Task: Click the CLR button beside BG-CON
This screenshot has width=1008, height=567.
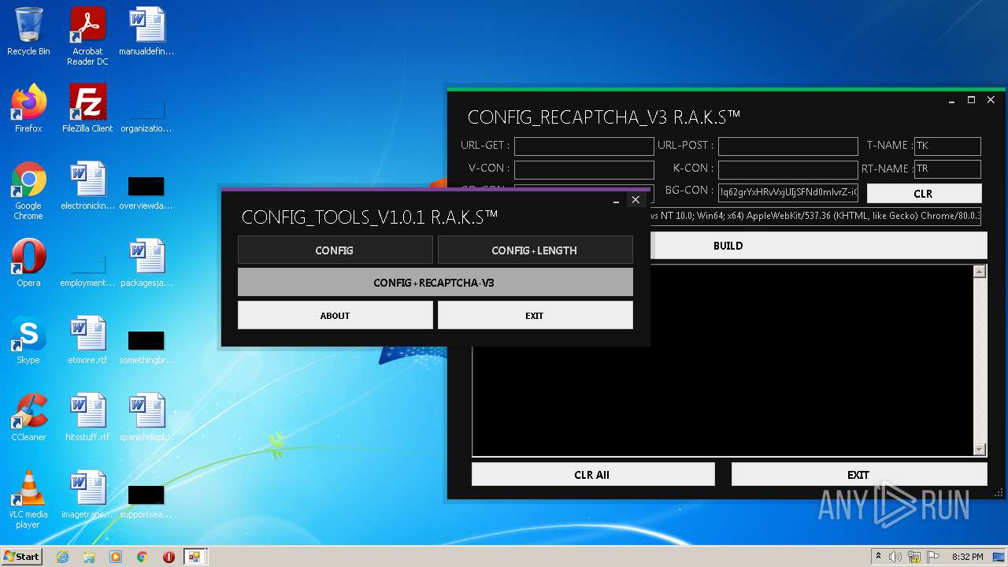Action: click(x=924, y=193)
